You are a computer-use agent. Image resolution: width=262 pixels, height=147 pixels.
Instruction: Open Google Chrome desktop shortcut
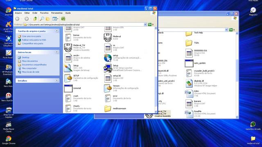[9, 140]
